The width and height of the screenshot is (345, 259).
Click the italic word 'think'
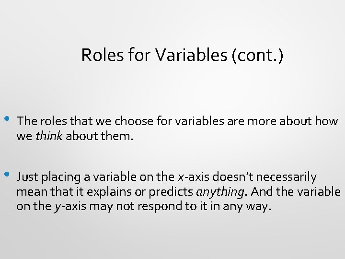click(x=49, y=136)
